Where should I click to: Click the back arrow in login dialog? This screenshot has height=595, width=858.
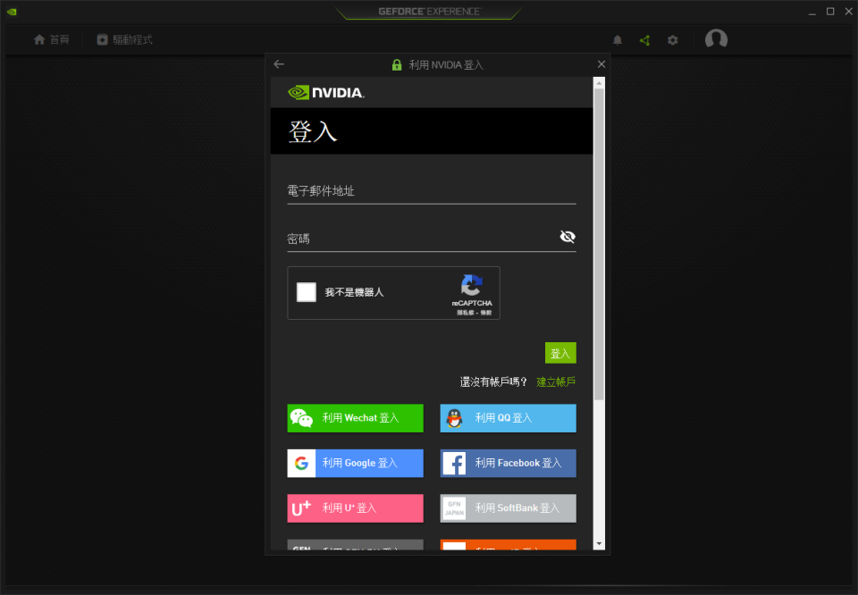[x=279, y=64]
